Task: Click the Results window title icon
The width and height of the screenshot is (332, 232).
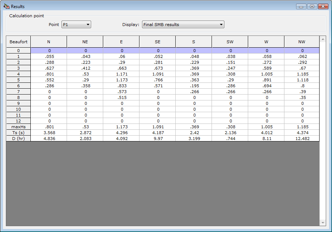Action: (7, 7)
